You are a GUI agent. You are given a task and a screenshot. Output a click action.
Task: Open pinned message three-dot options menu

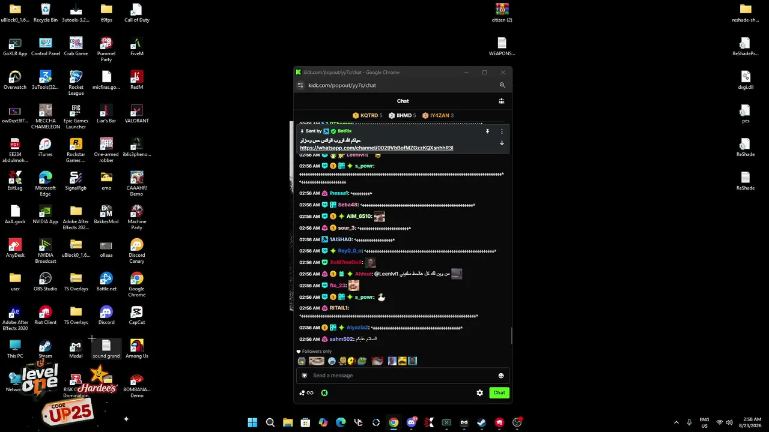tap(502, 131)
